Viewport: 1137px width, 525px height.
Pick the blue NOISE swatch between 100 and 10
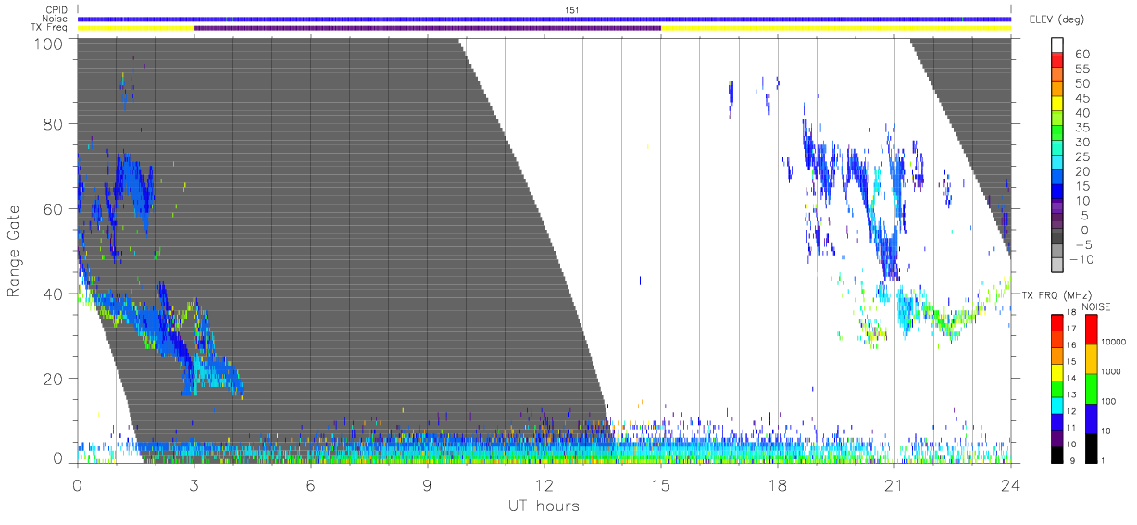[x=1092, y=419]
